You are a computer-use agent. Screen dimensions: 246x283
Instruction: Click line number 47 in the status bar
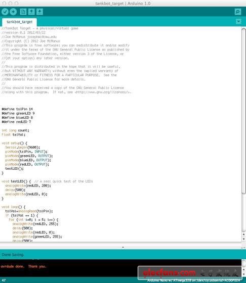tap(4, 280)
